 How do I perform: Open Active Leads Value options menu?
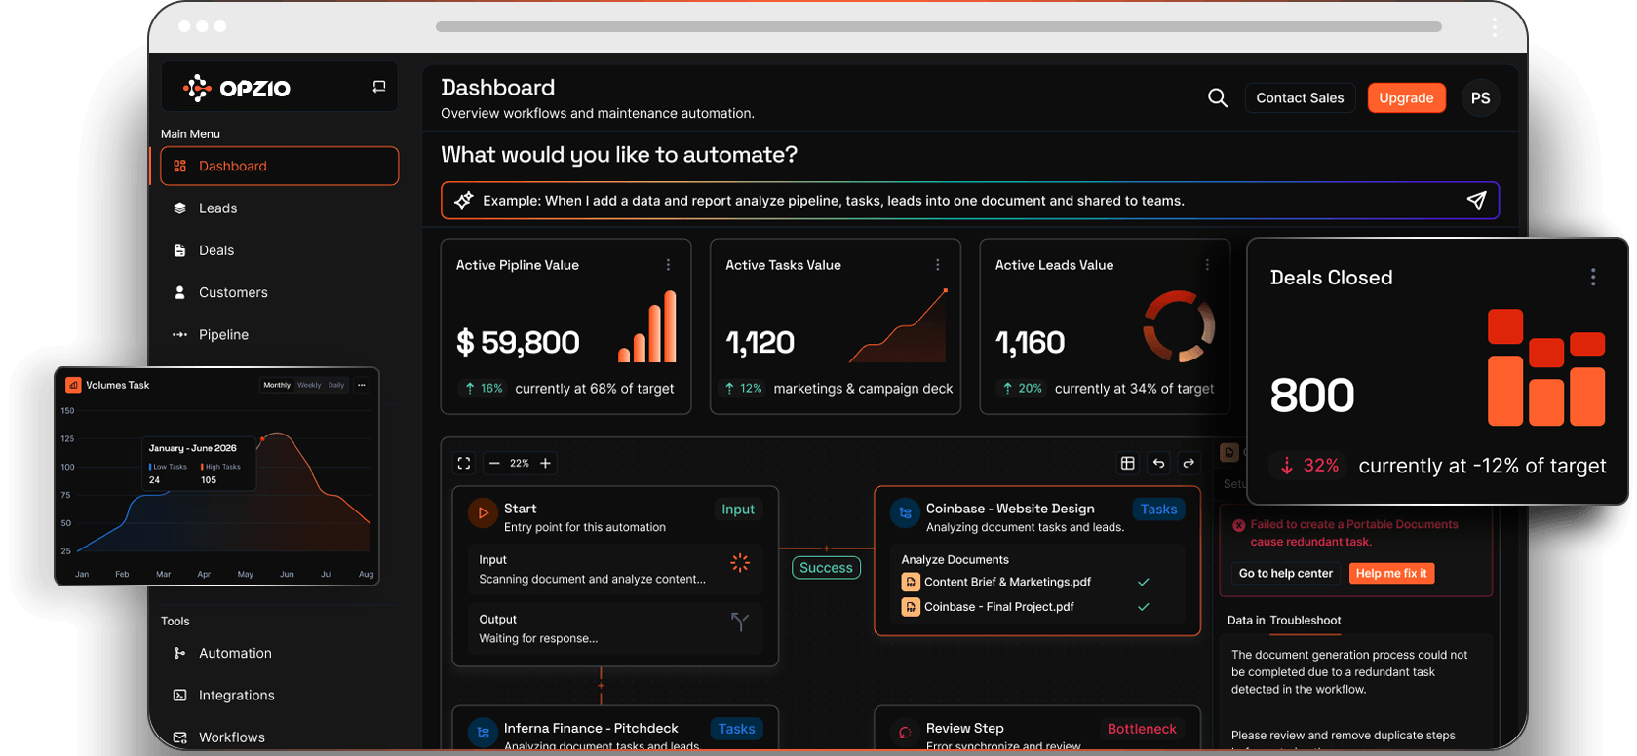tap(1207, 265)
